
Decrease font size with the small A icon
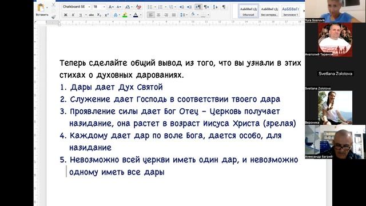click(x=119, y=7)
